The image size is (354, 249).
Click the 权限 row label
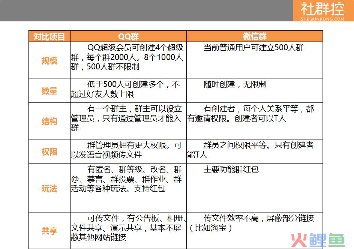coord(49,151)
